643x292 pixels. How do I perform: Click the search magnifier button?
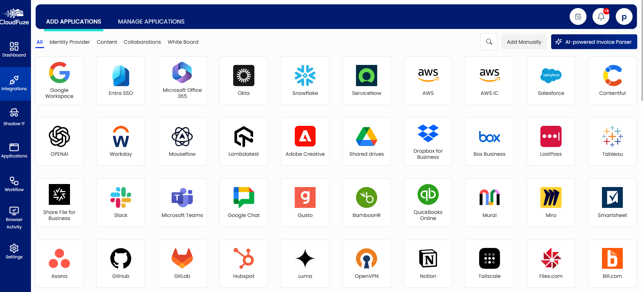pos(489,42)
